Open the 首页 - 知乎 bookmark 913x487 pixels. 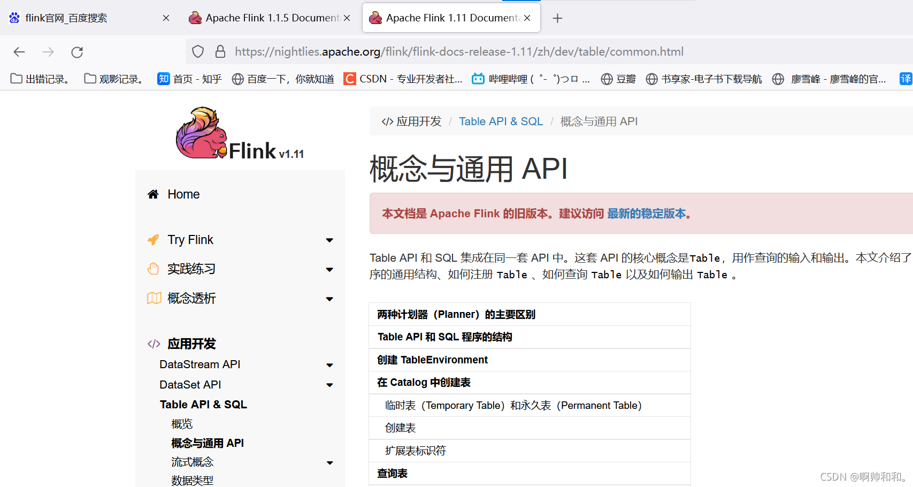tap(189, 79)
